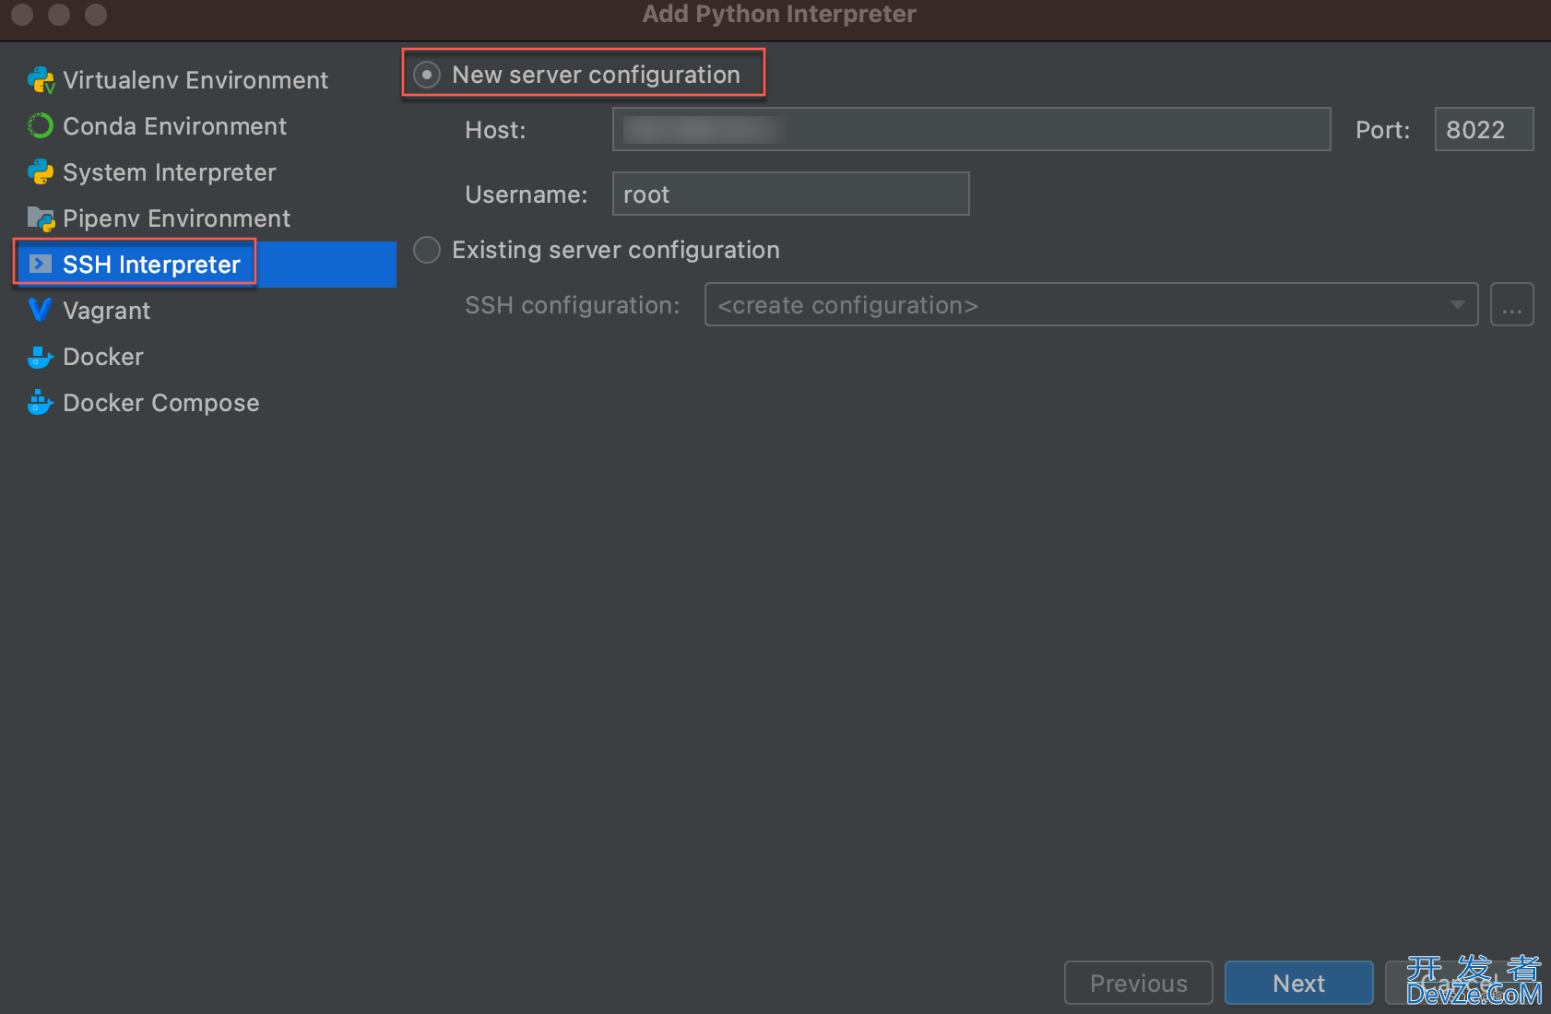The width and height of the screenshot is (1551, 1014).
Task: Focus the Host input field
Action: point(971,129)
